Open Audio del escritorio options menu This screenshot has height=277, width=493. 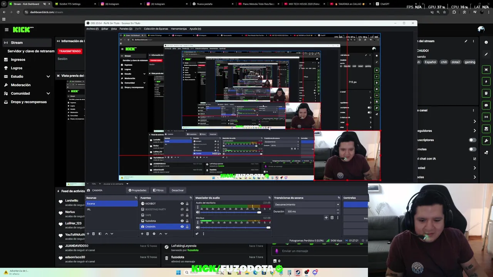pyautogui.click(x=198, y=207)
